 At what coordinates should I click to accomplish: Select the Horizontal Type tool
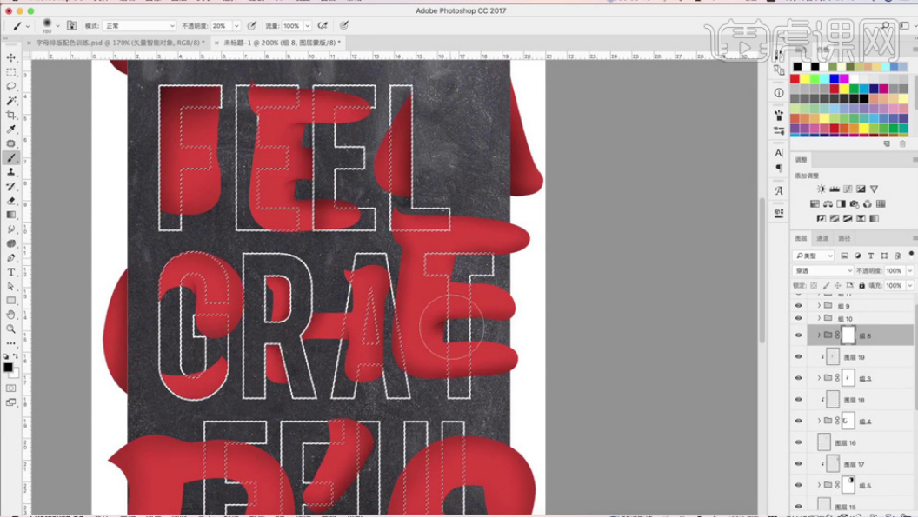[x=11, y=272]
